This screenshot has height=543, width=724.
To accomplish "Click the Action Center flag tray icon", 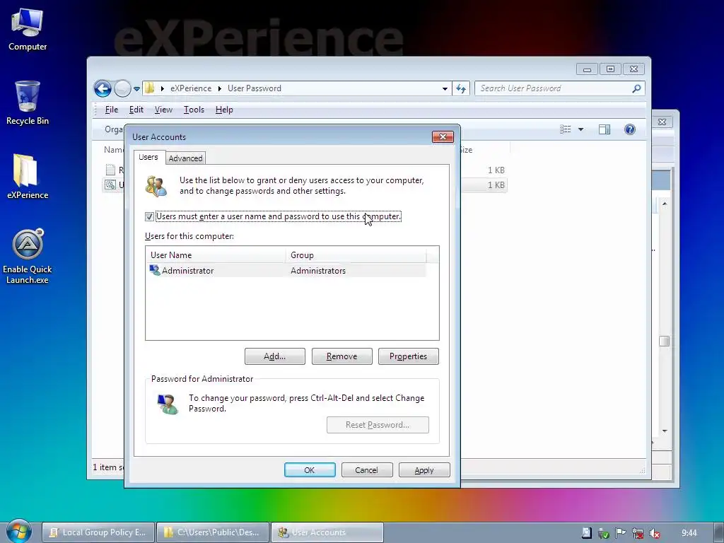I will [621, 533].
